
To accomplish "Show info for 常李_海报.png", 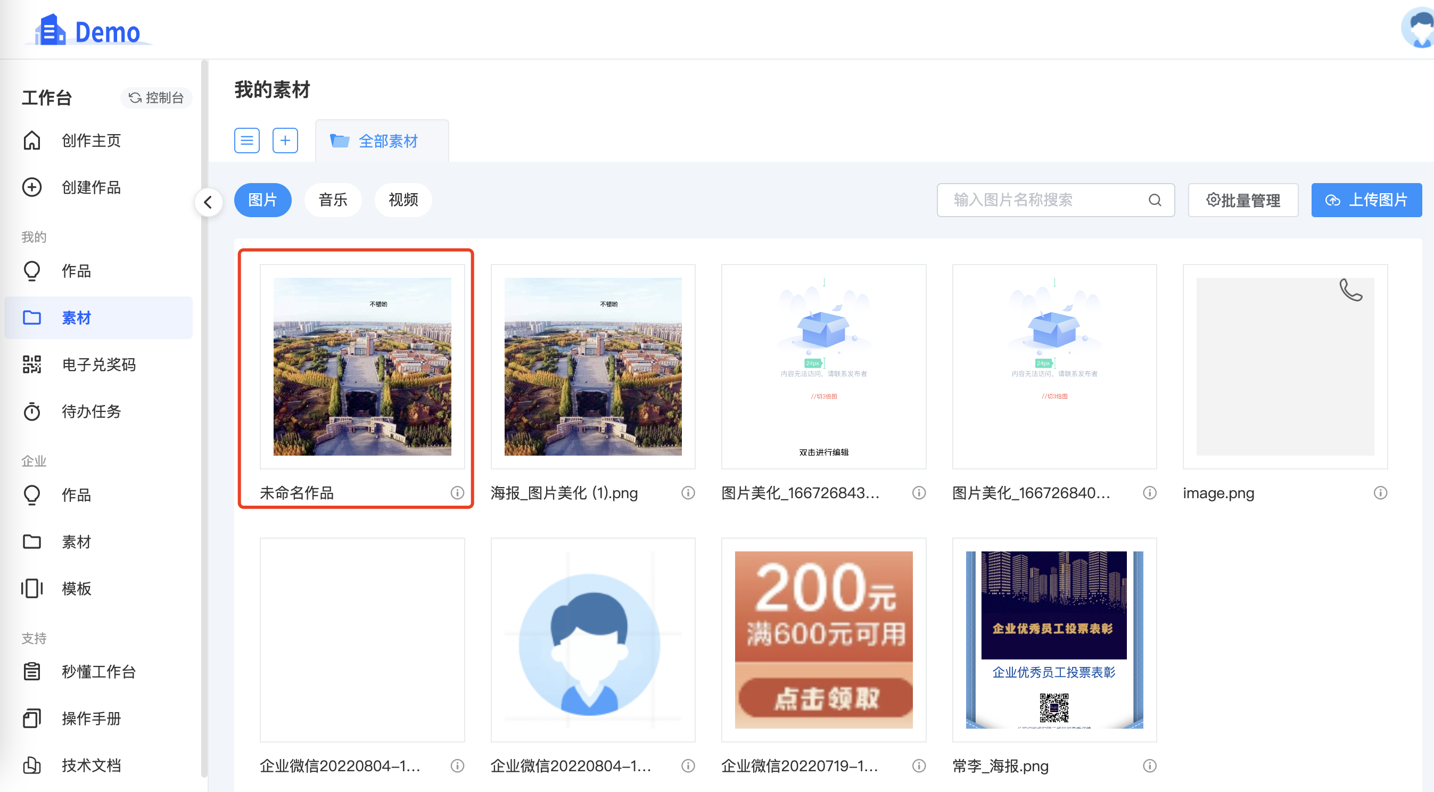I will 1150,766.
